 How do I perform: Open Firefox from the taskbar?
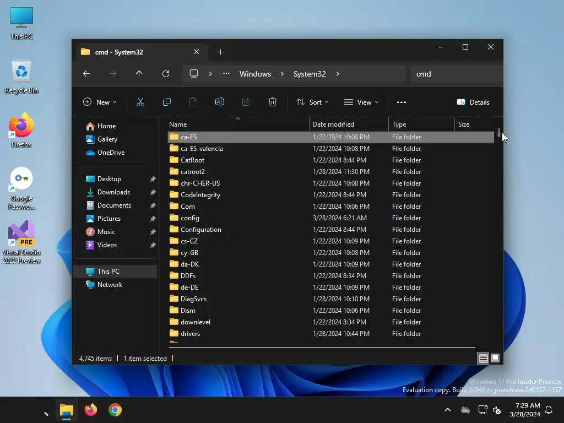pos(91,410)
